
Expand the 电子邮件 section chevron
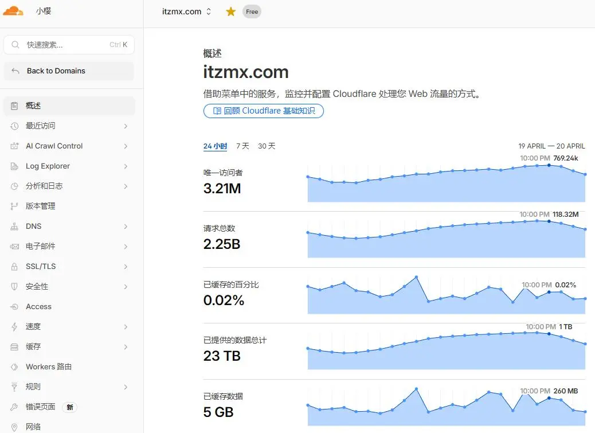pos(126,247)
